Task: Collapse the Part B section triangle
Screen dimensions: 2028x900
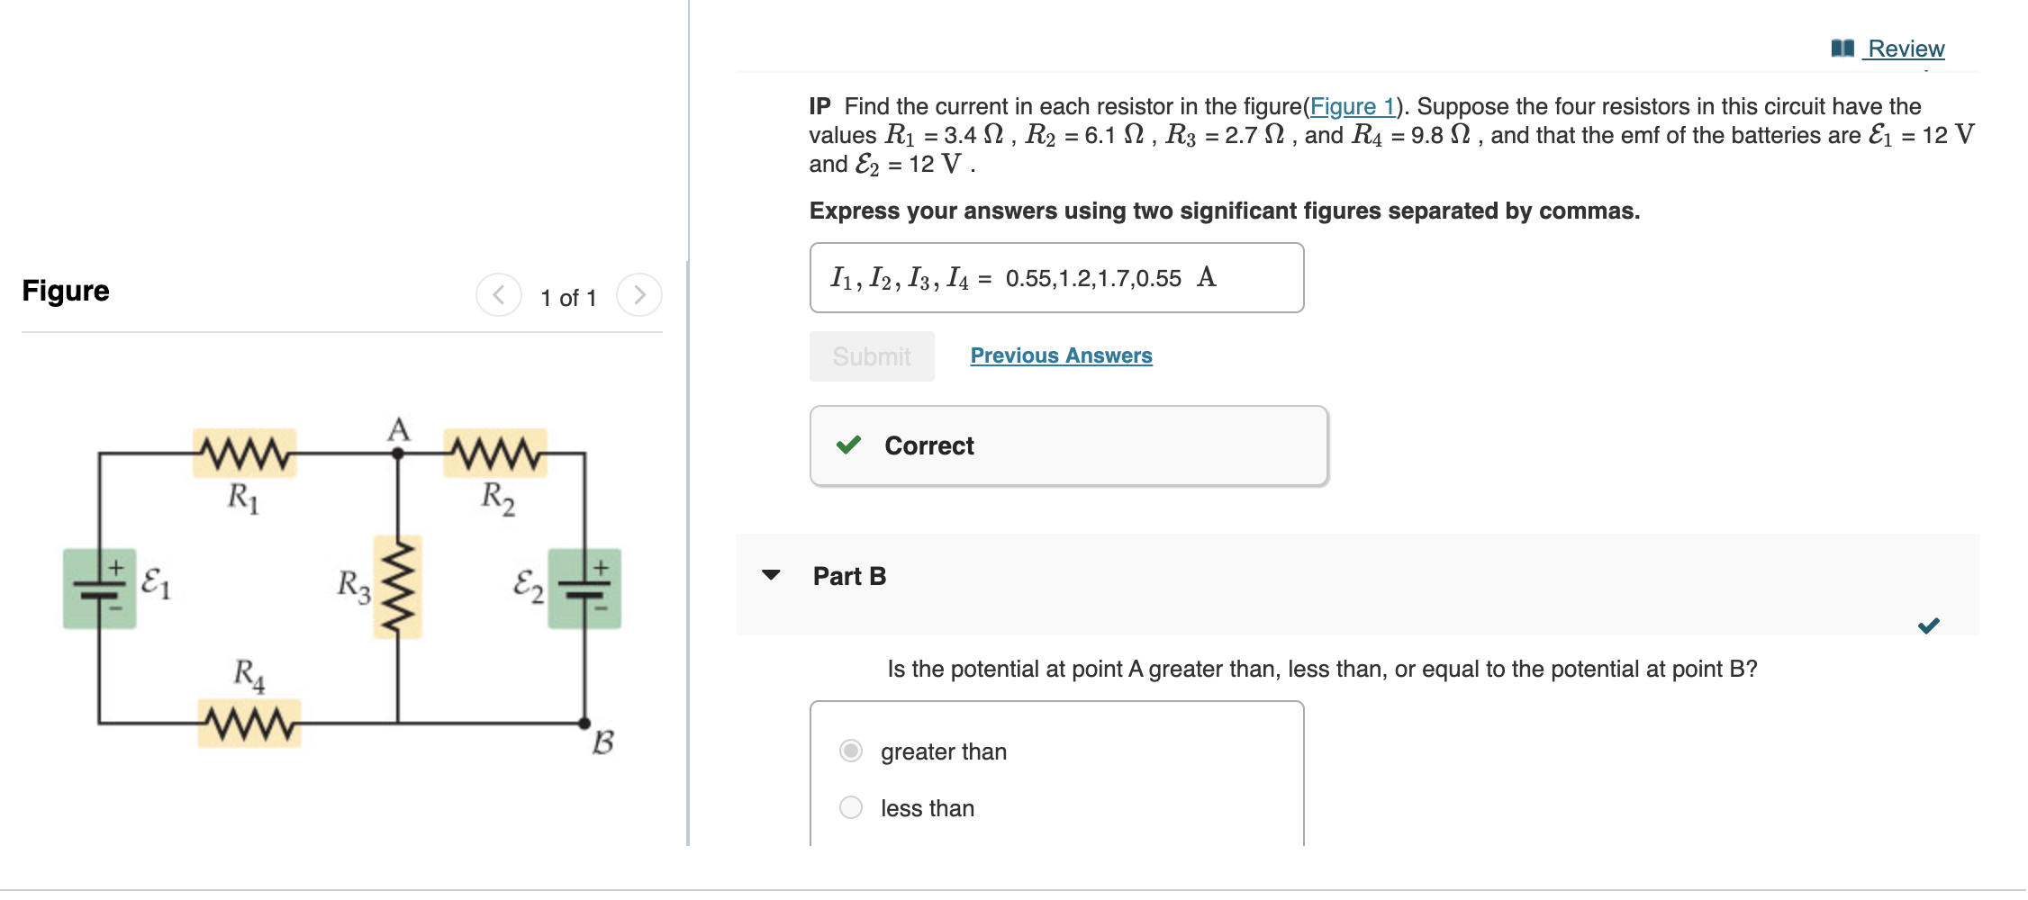Action: coord(773,577)
